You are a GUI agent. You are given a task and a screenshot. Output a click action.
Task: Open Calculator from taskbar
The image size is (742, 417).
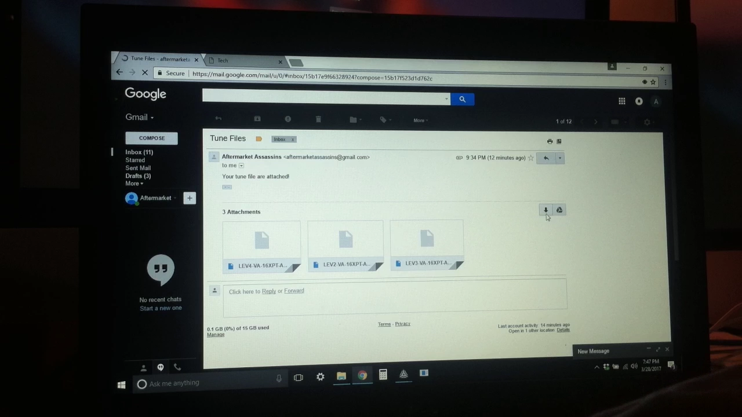(383, 375)
